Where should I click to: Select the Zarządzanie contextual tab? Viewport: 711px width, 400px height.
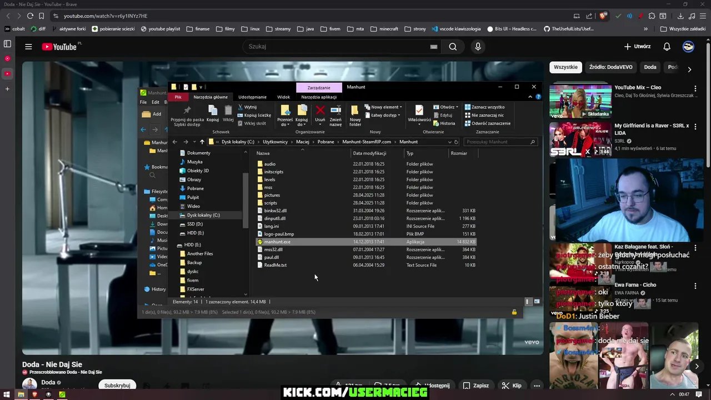pyautogui.click(x=319, y=87)
